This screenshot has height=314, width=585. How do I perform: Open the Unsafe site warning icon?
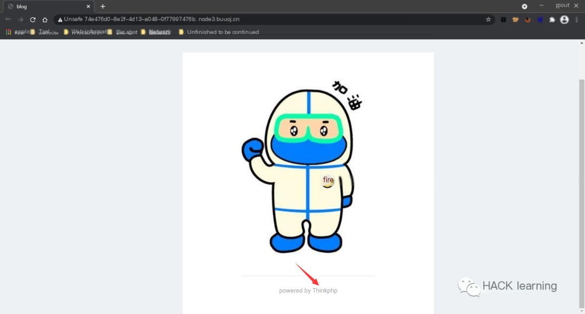(60, 20)
